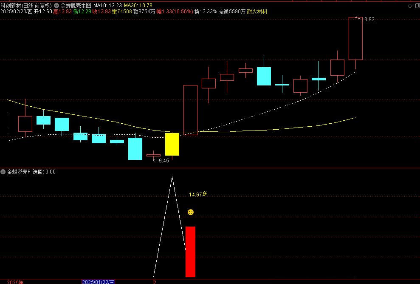The height and width of the screenshot is (284, 420).
Task: Select the 金蝉脱壳F sub-indicator label
Action: coord(19,172)
